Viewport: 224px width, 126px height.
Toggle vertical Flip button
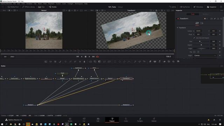tap(198, 52)
